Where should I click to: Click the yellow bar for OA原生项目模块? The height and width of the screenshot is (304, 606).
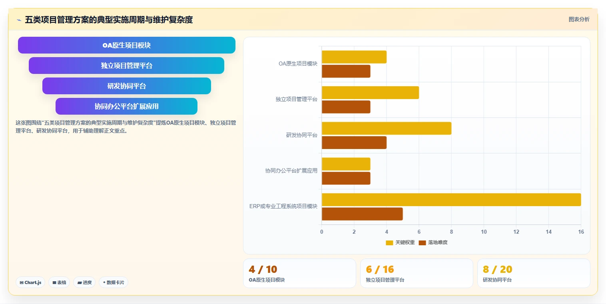coord(354,57)
